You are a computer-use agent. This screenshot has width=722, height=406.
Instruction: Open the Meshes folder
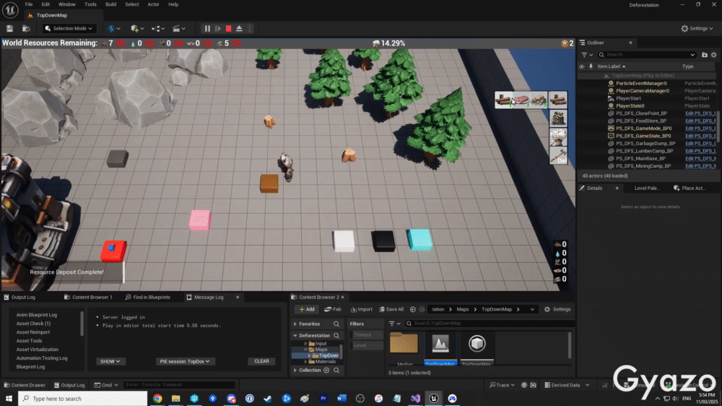404,344
